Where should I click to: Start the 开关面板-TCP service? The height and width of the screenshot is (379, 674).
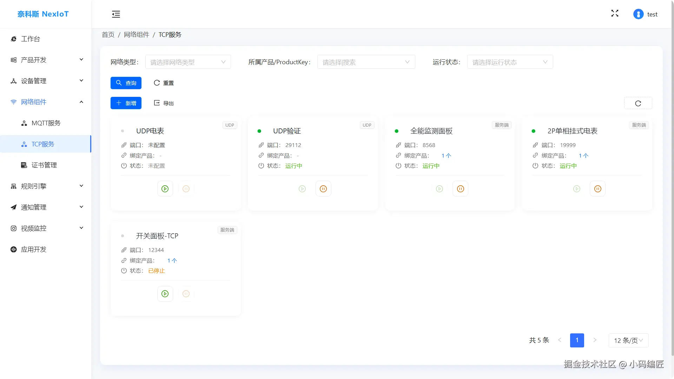[165, 294]
